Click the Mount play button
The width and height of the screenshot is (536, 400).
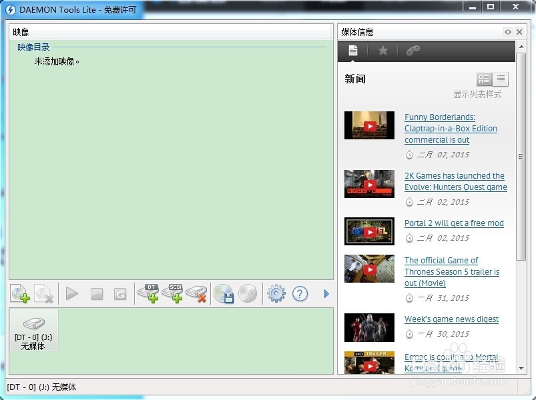tap(72, 293)
